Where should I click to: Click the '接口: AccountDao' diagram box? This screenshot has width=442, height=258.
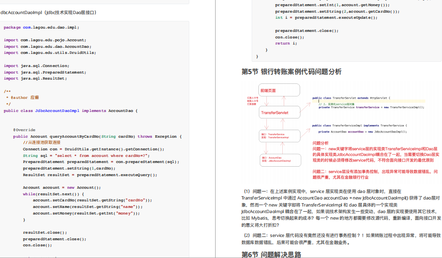click(x=280, y=160)
